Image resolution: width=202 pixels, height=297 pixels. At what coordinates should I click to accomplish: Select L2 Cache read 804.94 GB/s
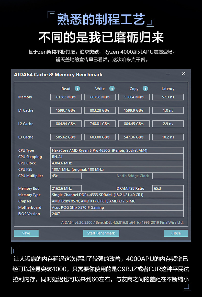click(x=66, y=124)
